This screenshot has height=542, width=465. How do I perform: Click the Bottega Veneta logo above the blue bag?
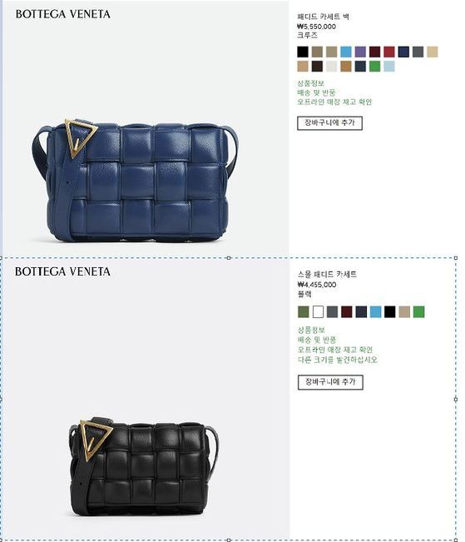pos(63,14)
